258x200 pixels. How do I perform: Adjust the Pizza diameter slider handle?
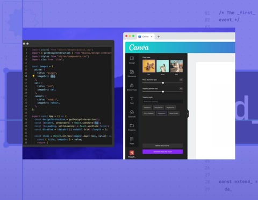163,83
